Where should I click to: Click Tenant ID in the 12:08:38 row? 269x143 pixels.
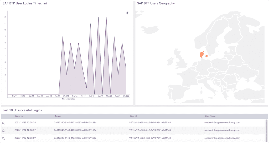point(75,123)
